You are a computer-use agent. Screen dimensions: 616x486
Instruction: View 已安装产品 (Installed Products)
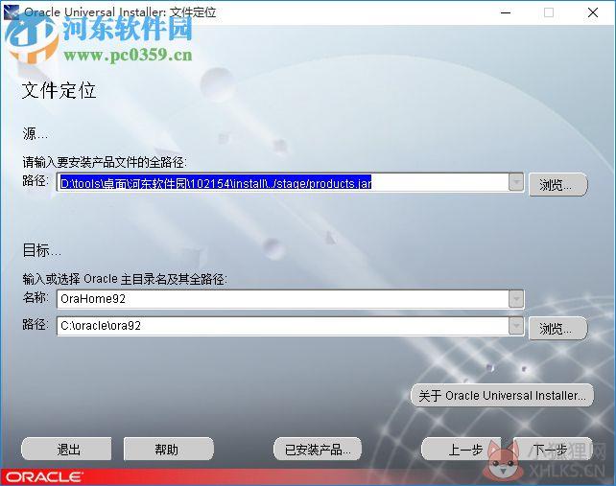[318, 449]
